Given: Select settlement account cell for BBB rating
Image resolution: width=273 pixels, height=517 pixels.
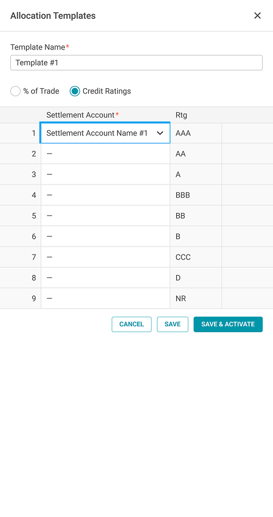Looking at the screenshot, I should 105,195.
